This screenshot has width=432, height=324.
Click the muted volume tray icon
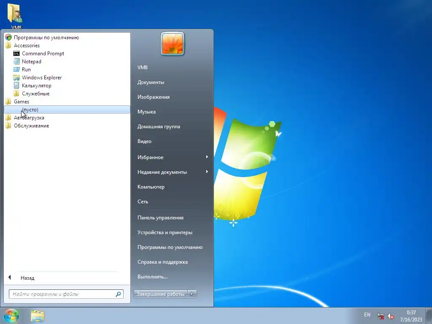coord(390,316)
